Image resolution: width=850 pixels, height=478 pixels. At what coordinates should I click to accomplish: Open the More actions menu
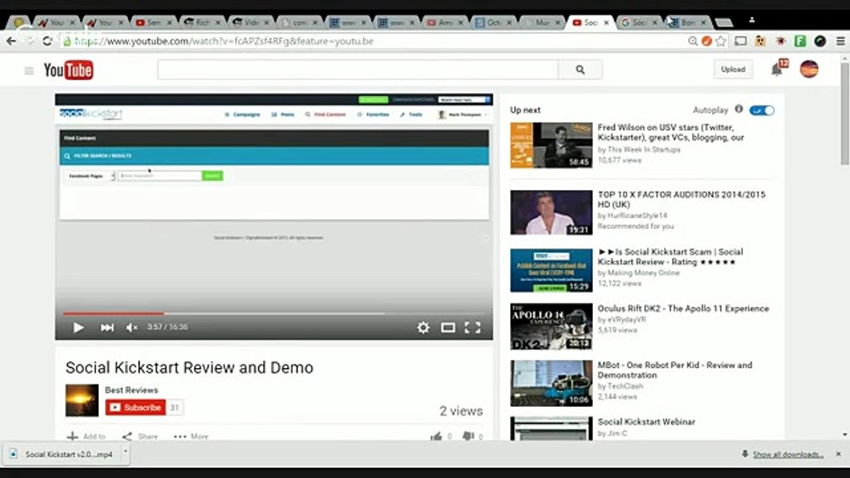pyautogui.click(x=191, y=436)
